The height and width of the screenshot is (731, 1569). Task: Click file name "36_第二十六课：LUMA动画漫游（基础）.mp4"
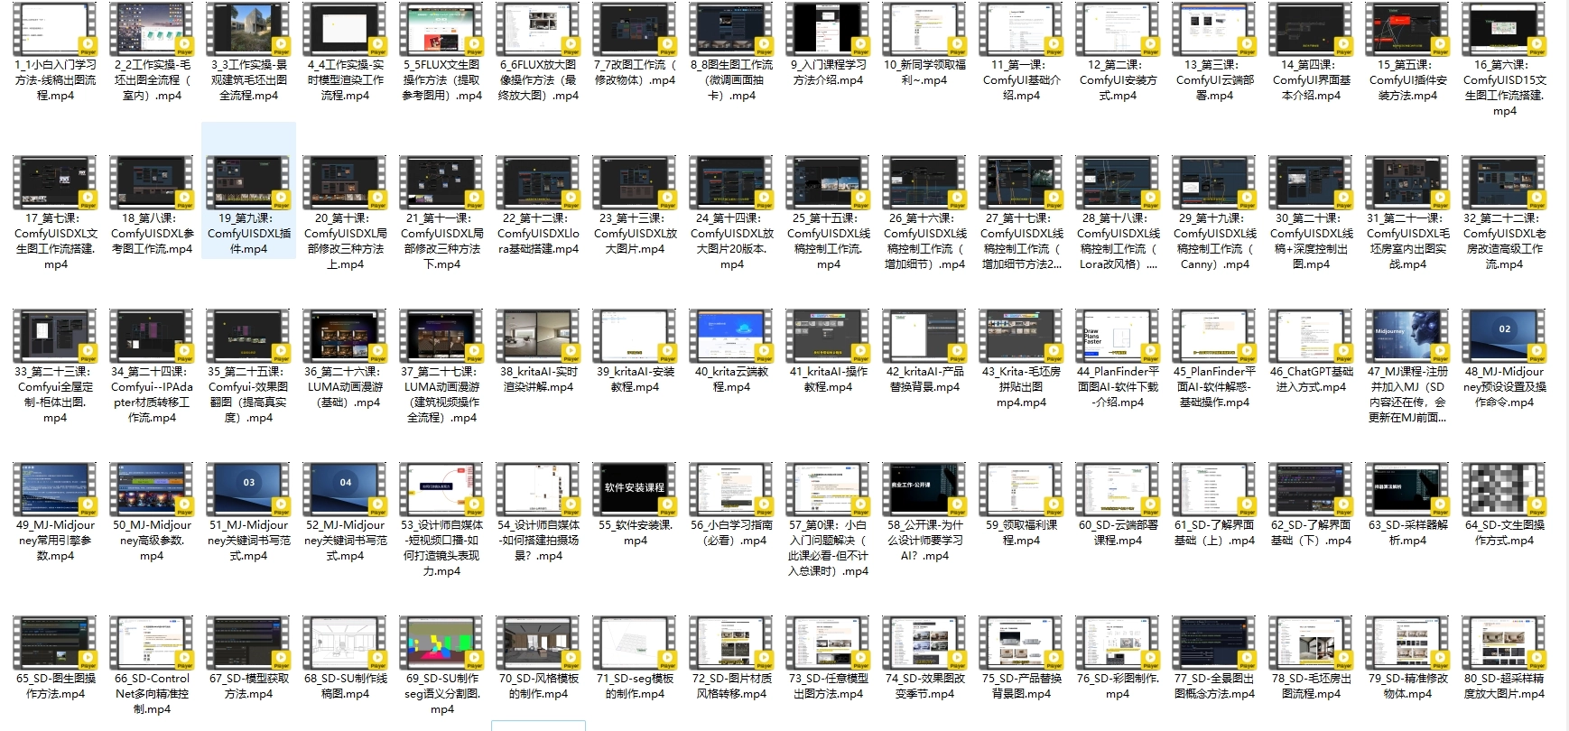[345, 387]
